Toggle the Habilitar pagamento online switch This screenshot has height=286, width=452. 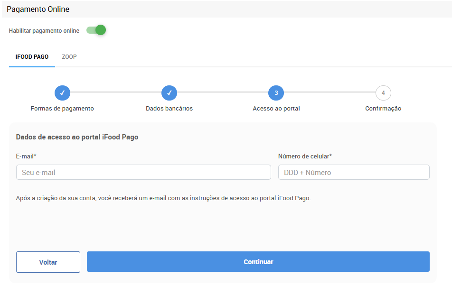[x=96, y=30]
